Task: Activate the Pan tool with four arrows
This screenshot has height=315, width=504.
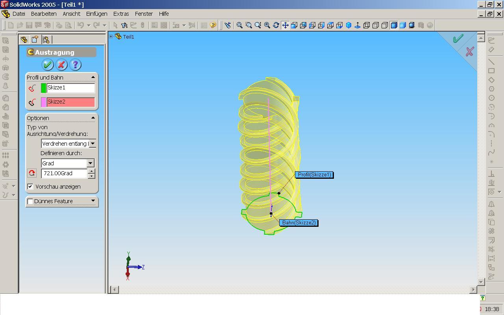Action: point(285,25)
